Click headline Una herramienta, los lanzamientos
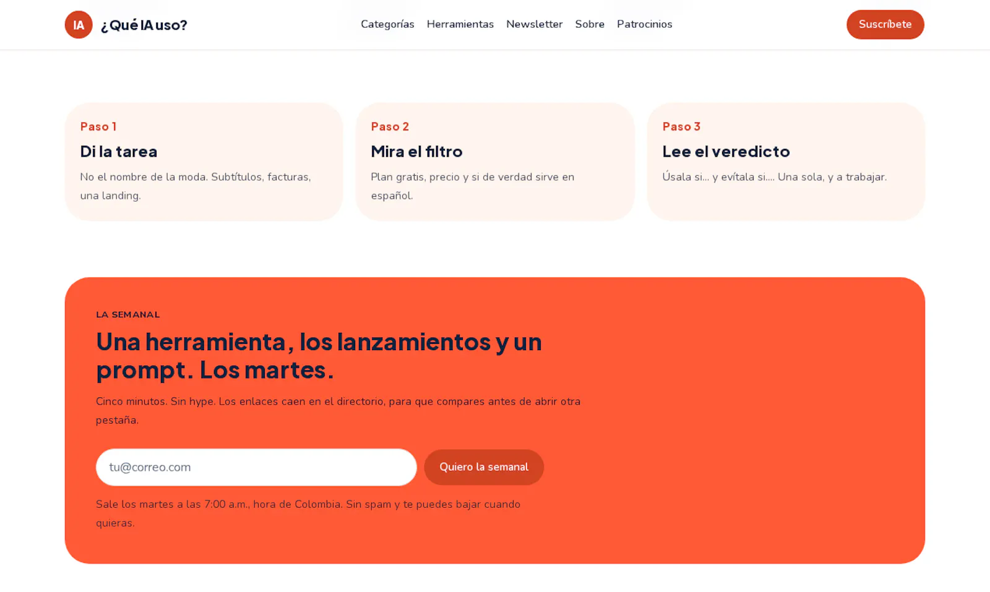990x592 pixels. pyautogui.click(x=319, y=355)
